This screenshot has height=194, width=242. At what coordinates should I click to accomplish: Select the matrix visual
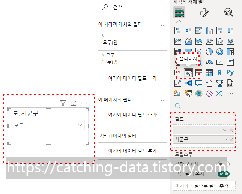click(209, 72)
